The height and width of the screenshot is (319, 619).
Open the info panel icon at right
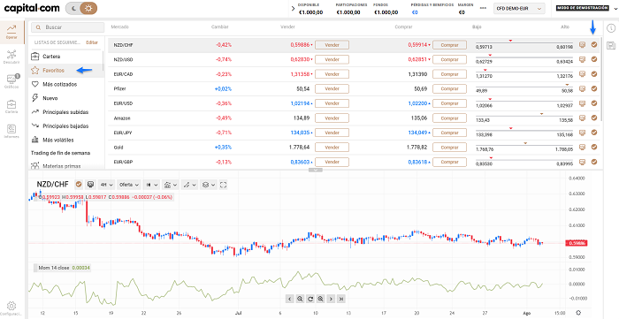click(x=611, y=28)
